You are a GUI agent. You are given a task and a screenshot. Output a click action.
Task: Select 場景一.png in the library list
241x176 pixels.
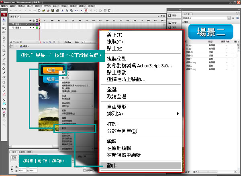click(190, 62)
